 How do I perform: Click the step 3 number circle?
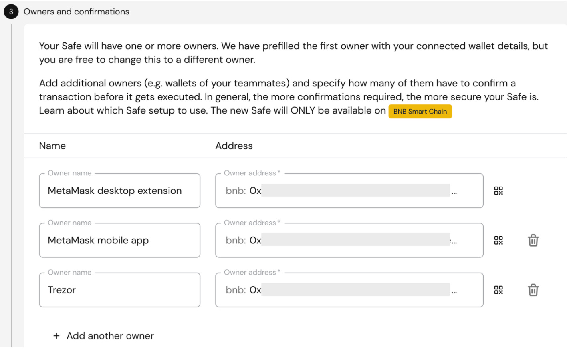[x=11, y=12]
